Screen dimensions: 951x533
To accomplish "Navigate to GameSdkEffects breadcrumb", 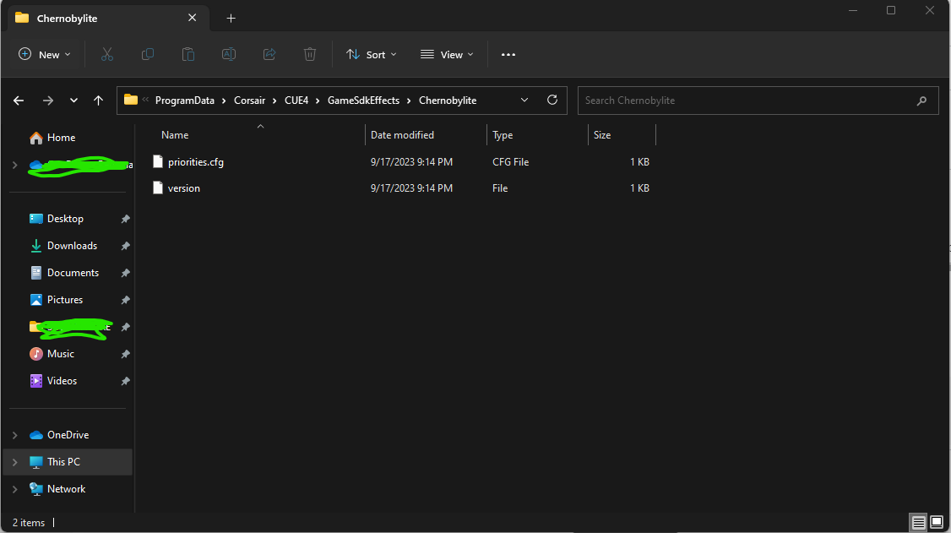I will pyautogui.click(x=363, y=101).
